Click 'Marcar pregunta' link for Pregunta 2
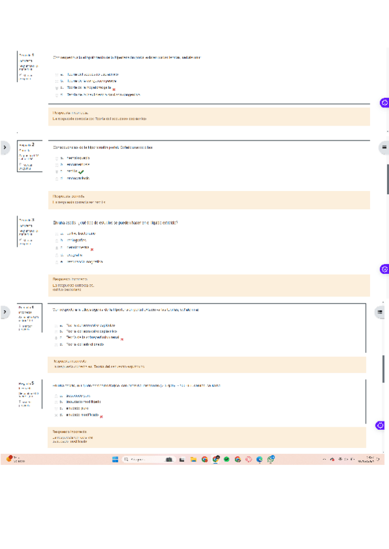The height and width of the screenshot is (549, 389). click(27, 166)
